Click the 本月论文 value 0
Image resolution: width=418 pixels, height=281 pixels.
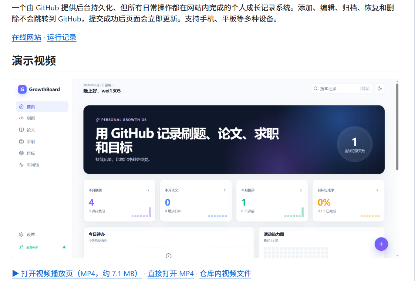(168, 202)
